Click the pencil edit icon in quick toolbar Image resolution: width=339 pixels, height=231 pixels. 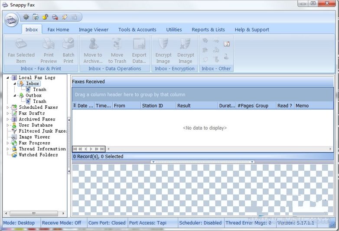coord(65,17)
